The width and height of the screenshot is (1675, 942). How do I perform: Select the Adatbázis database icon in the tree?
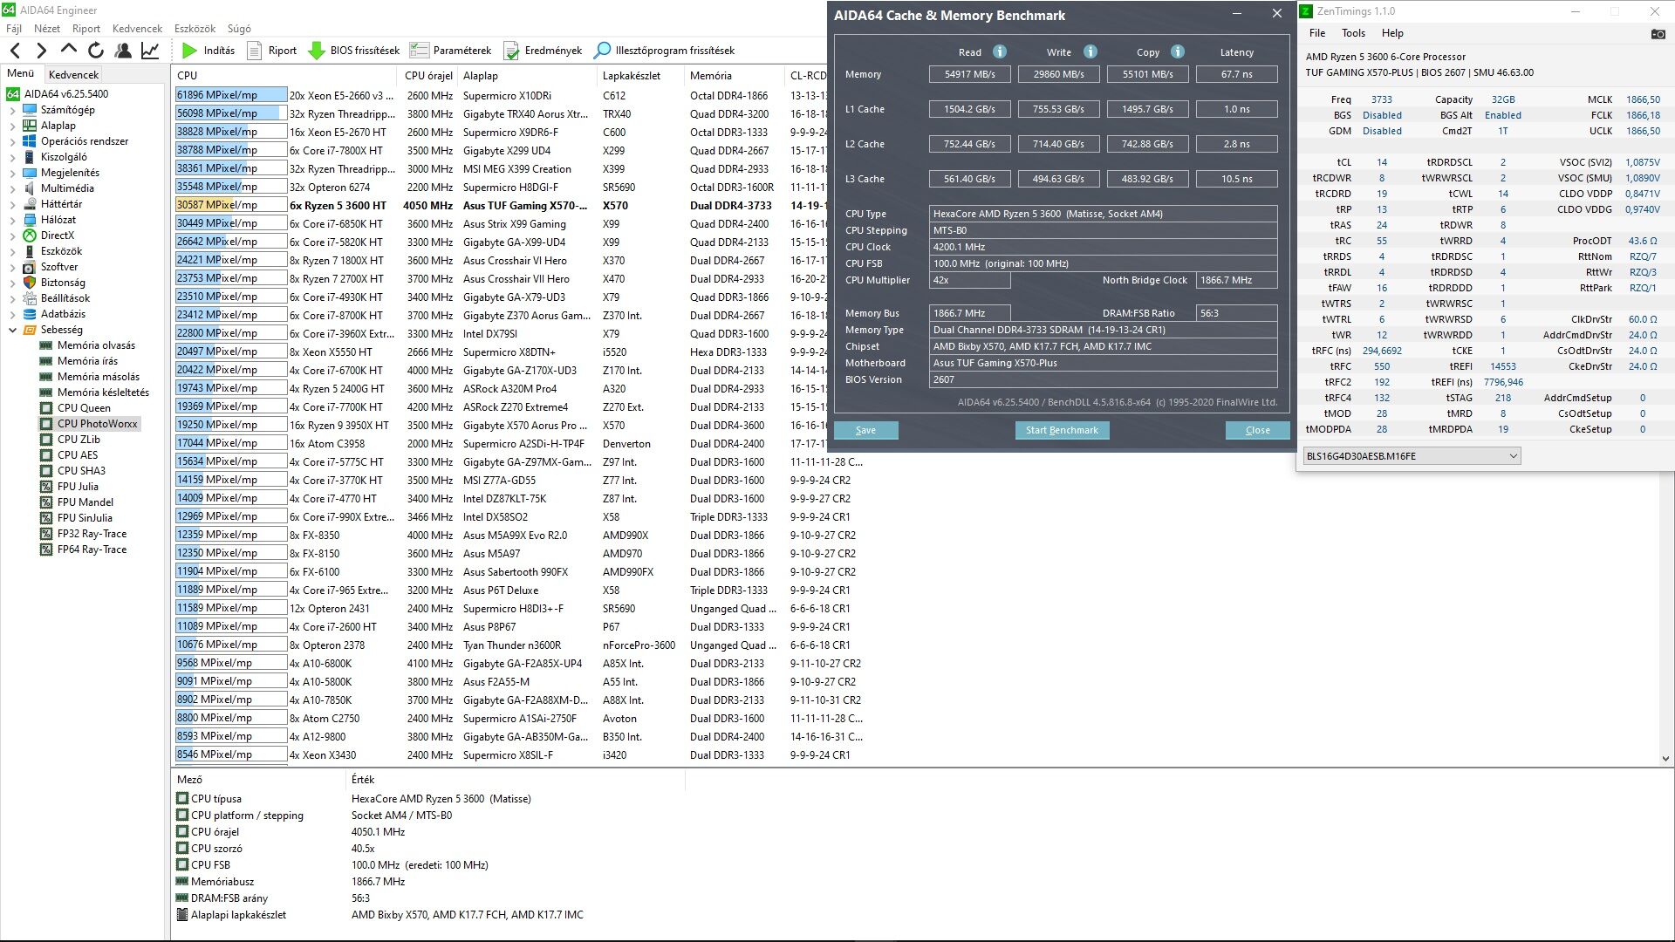click(x=30, y=314)
